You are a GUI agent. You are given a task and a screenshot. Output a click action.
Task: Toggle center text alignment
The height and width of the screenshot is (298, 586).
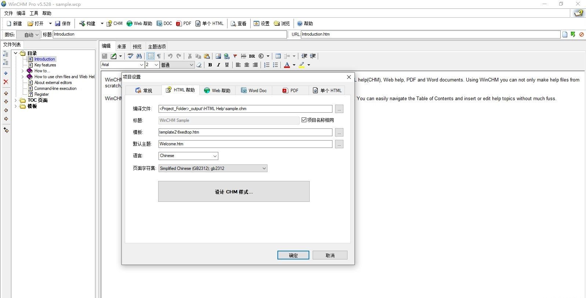point(247,65)
